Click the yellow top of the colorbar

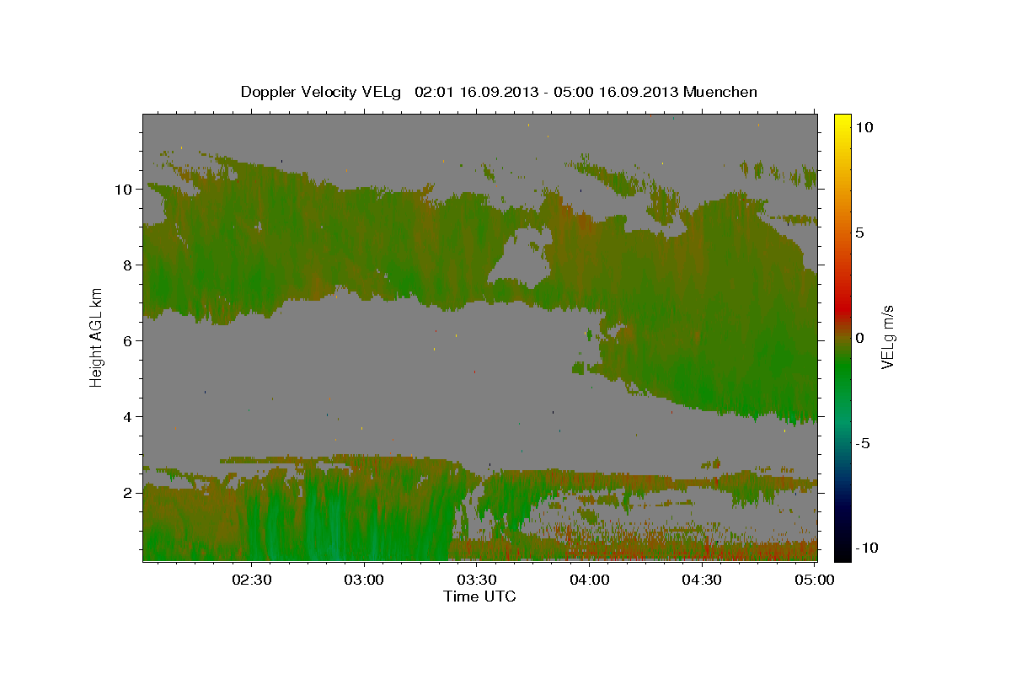tap(842, 122)
